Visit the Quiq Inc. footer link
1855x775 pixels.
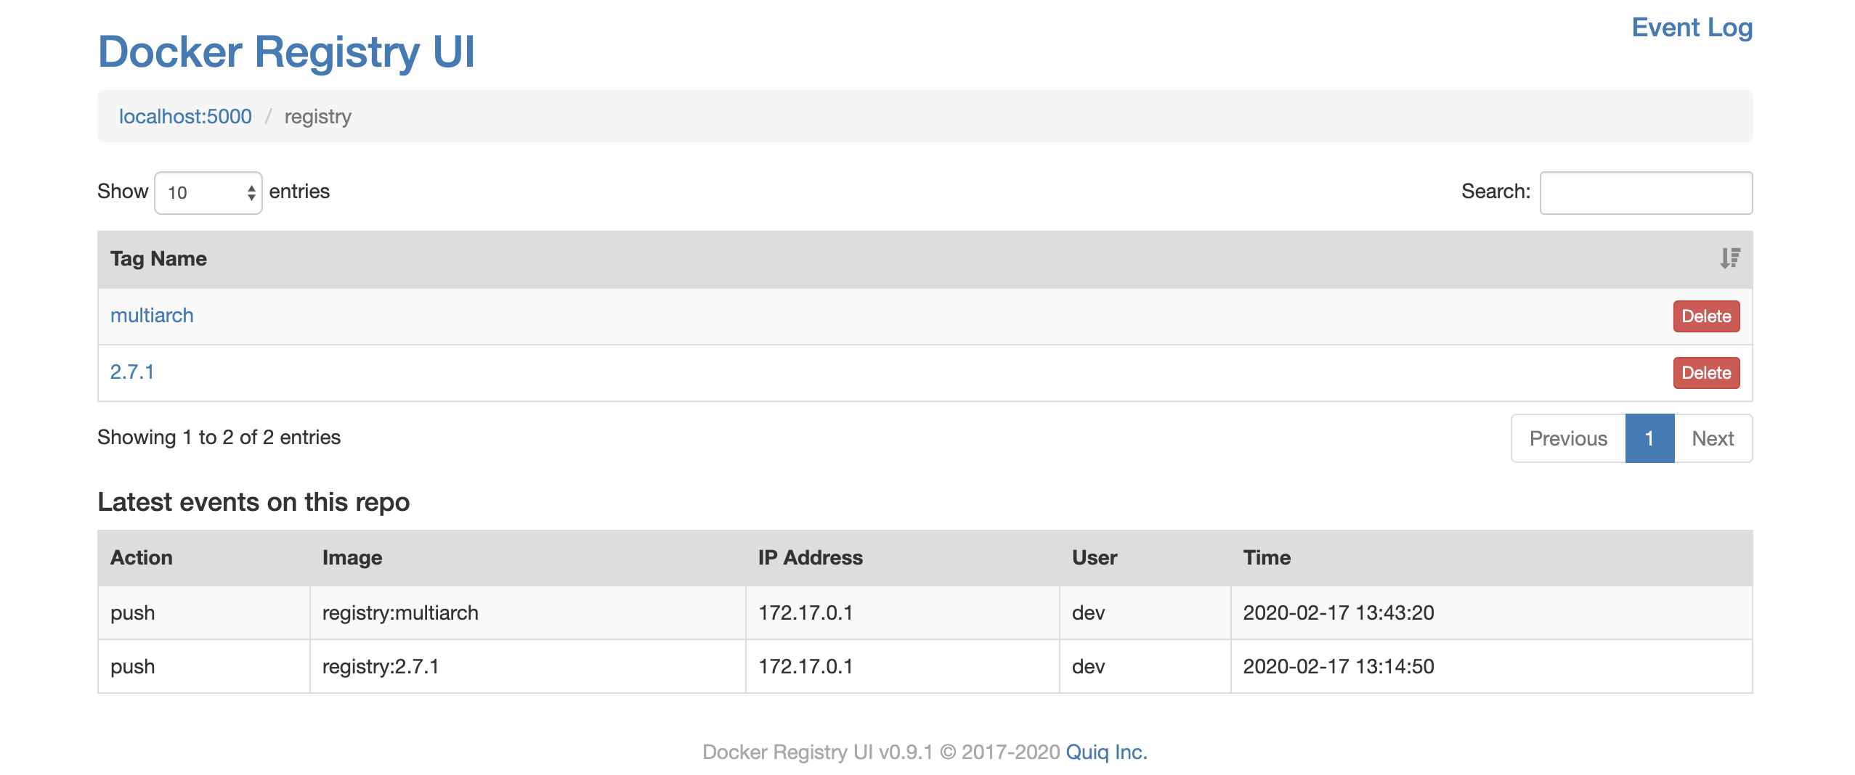point(1105,752)
